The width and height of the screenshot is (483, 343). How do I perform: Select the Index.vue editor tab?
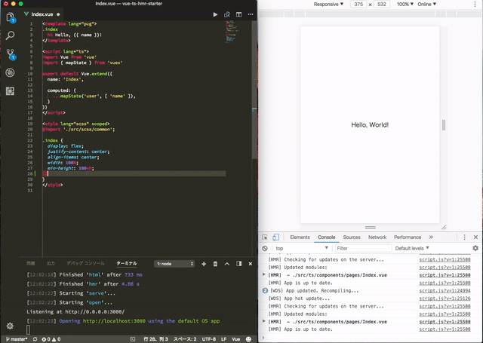[x=42, y=14]
